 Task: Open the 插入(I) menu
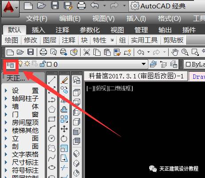point(136,19)
